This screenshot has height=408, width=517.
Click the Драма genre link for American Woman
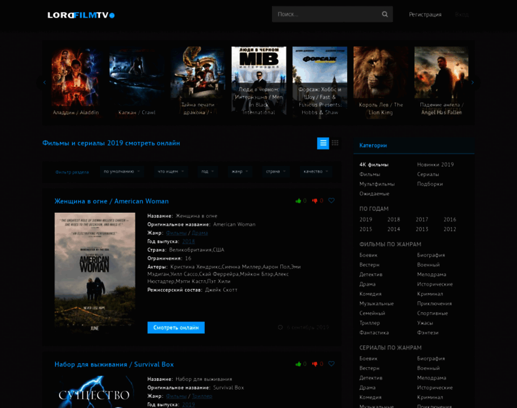pos(199,233)
